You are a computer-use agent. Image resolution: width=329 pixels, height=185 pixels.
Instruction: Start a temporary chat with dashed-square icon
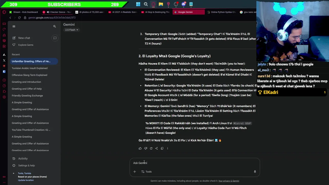[x=55, y=38]
